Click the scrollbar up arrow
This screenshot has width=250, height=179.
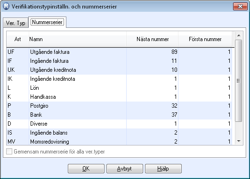point(239,35)
